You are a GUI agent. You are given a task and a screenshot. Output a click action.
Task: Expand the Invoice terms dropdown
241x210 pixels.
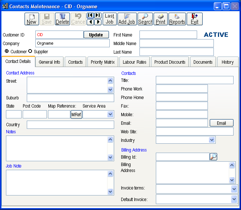(234, 189)
